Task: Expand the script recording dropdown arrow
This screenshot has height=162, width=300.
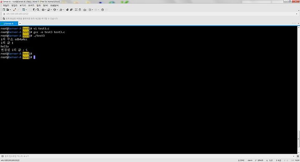Action: coord(92,10)
